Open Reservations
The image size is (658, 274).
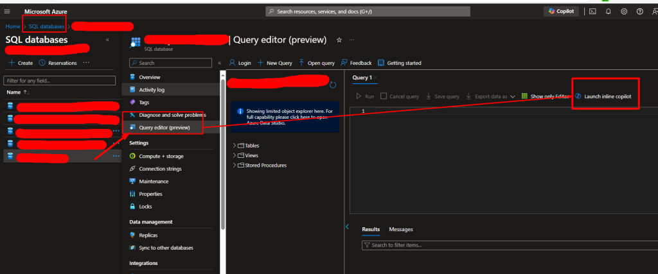pyautogui.click(x=58, y=63)
